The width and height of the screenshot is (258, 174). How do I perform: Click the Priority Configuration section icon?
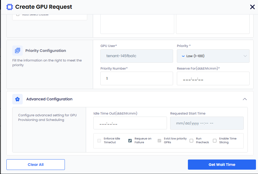(17, 51)
